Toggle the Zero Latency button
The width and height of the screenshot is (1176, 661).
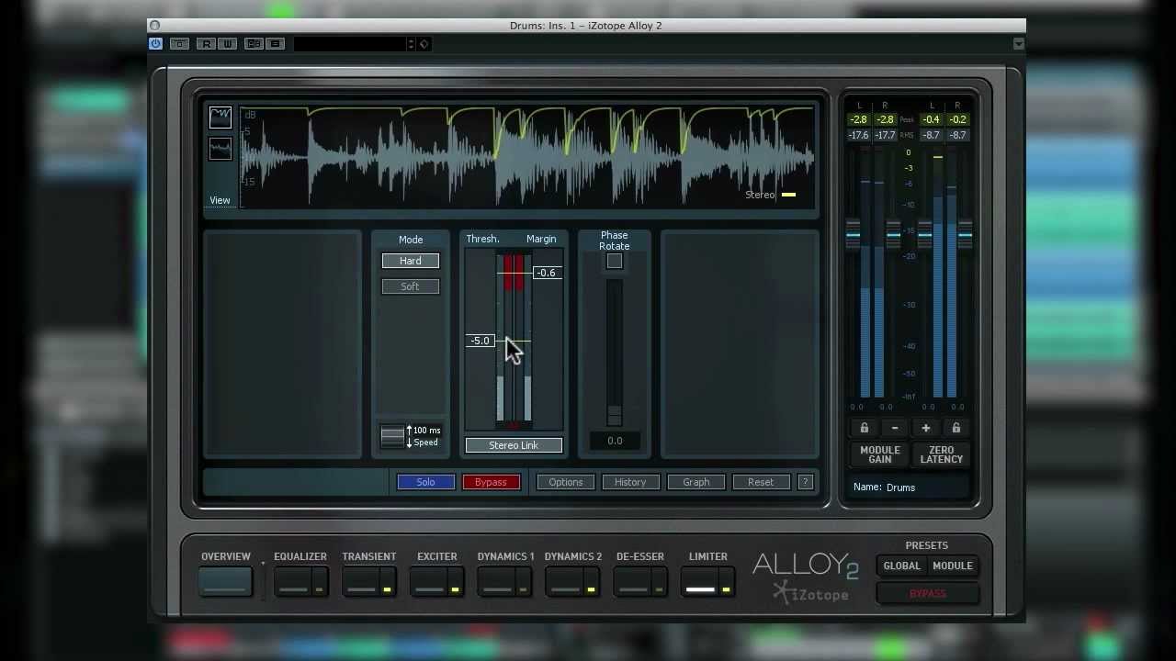[941, 454]
